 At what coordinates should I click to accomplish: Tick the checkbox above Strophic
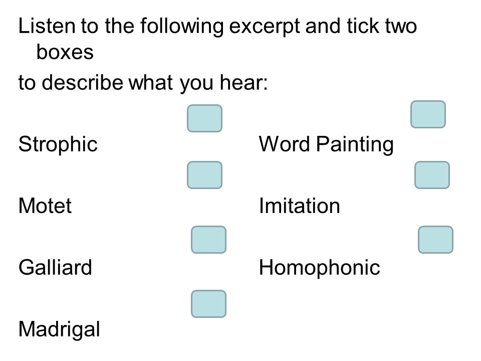pyautogui.click(x=204, y=118)
